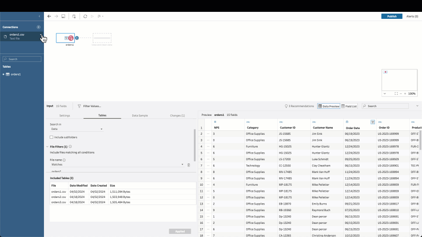Open the Tables tab
This screenshot has width=422, height=237.
102,115
